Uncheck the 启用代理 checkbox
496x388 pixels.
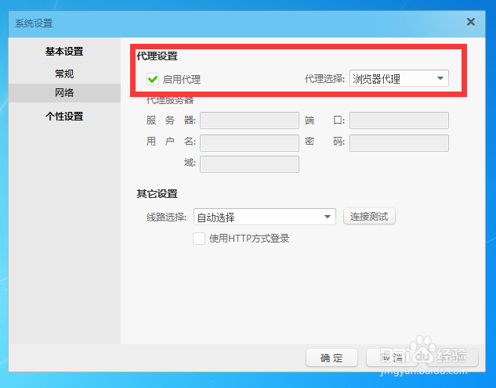point(153,79)
